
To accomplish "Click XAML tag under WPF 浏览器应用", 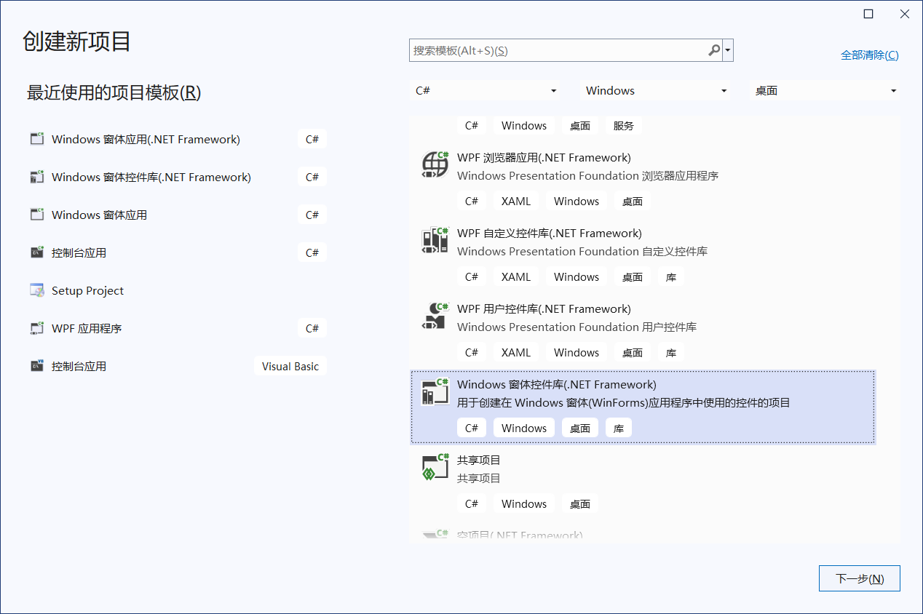I will (x=516, y=202).
